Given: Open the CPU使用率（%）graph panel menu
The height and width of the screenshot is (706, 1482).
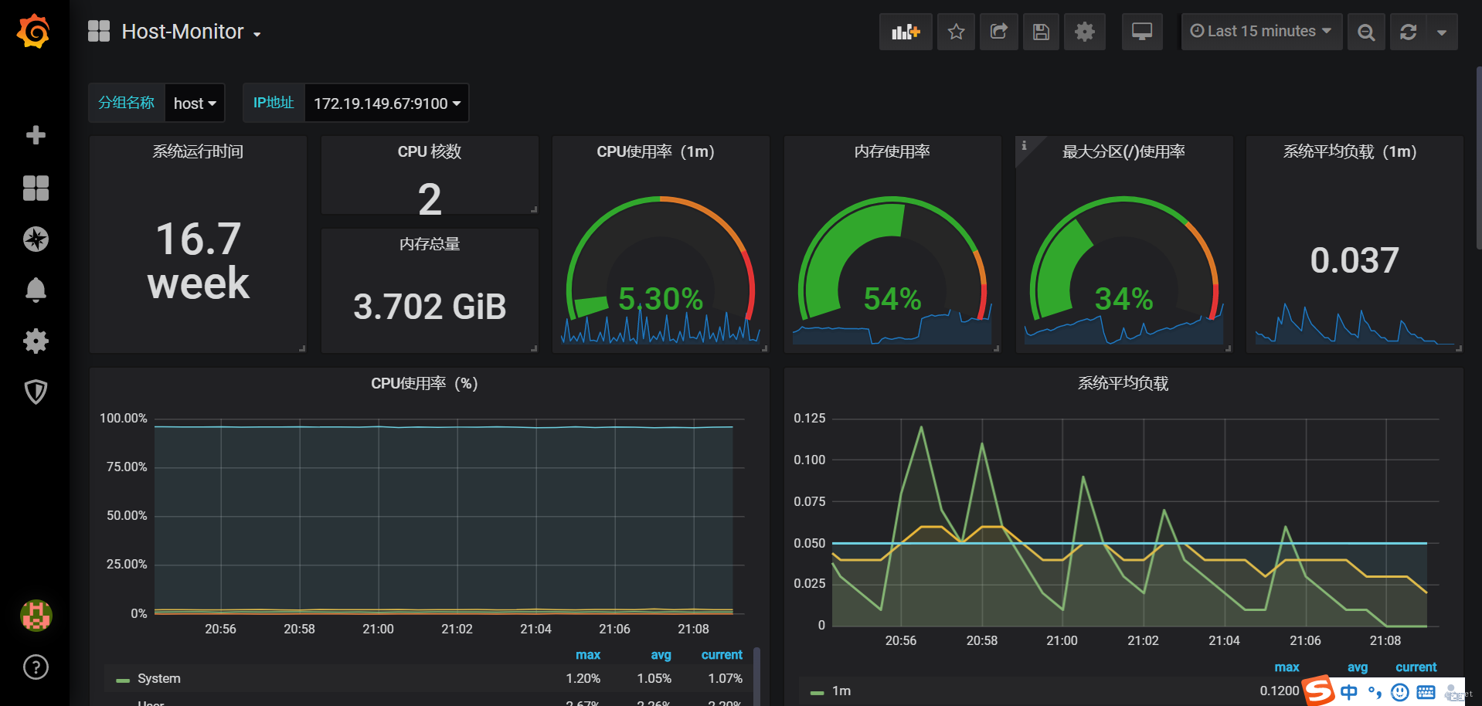Looking at the screenshot, I should [424, 383].
